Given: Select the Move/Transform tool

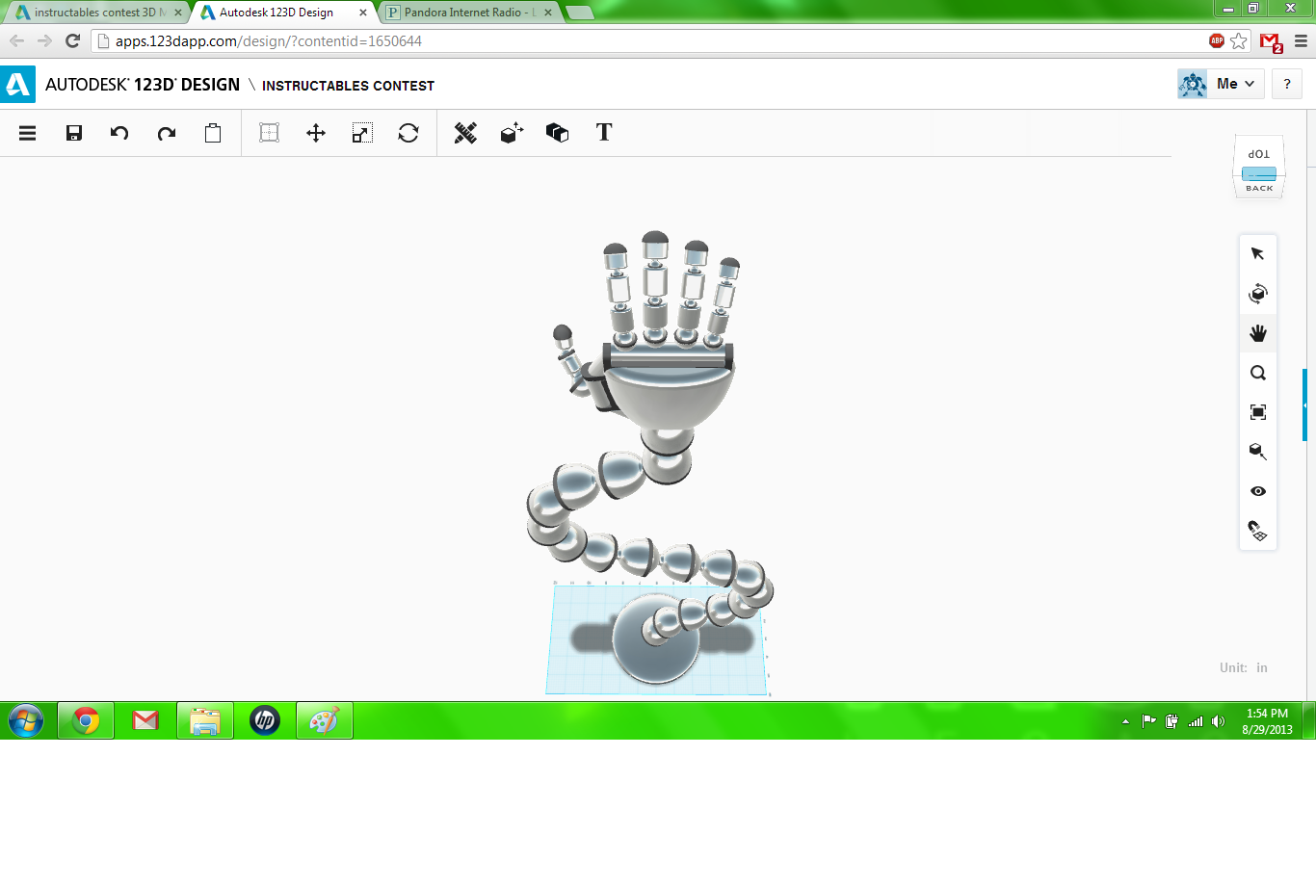Looking at the screenshot, I should pos(316,133).
